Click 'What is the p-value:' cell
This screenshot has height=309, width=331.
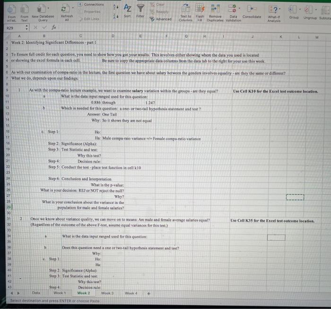[107, 185]
